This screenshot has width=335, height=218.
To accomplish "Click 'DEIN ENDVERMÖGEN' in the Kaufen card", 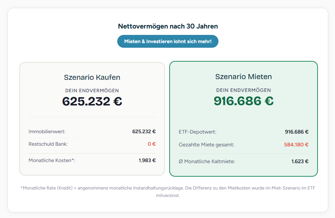I will [92, 90].
